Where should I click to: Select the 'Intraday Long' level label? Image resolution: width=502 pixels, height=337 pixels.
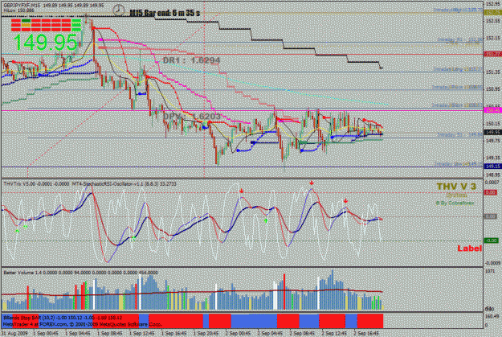coord(458,69)
